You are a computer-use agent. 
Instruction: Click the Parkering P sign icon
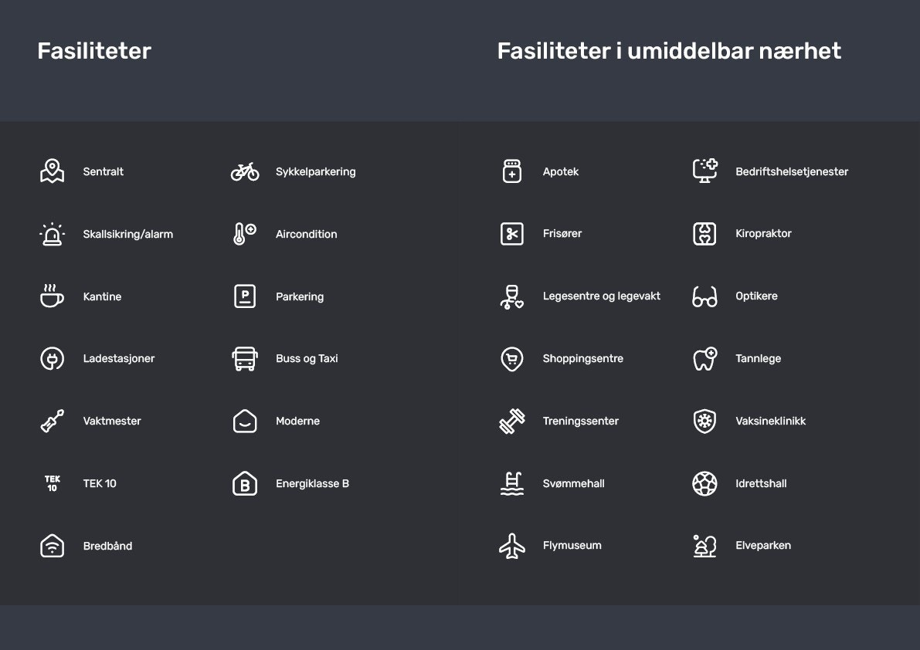click(245, 296)
